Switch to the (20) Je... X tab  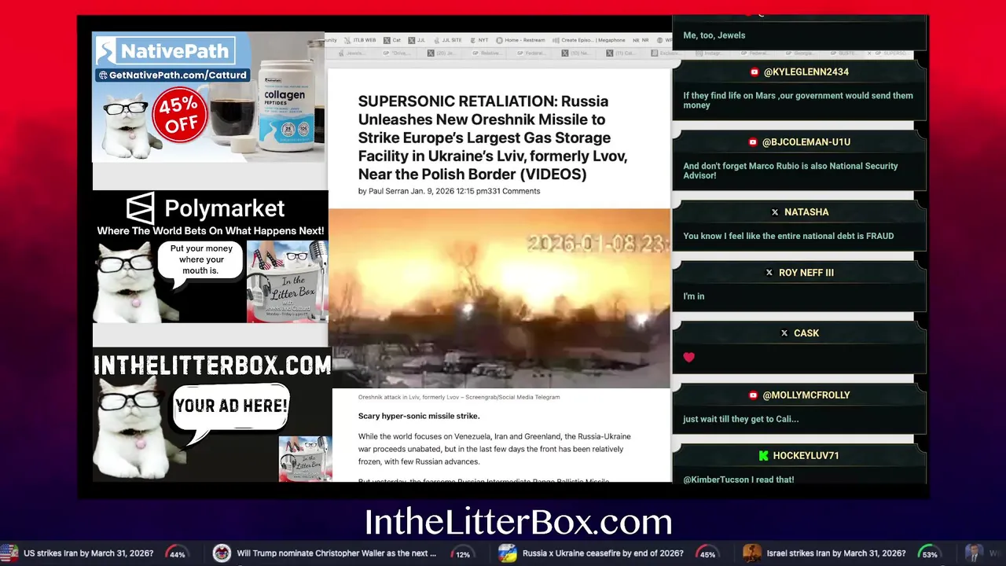[x=442, y=53]
